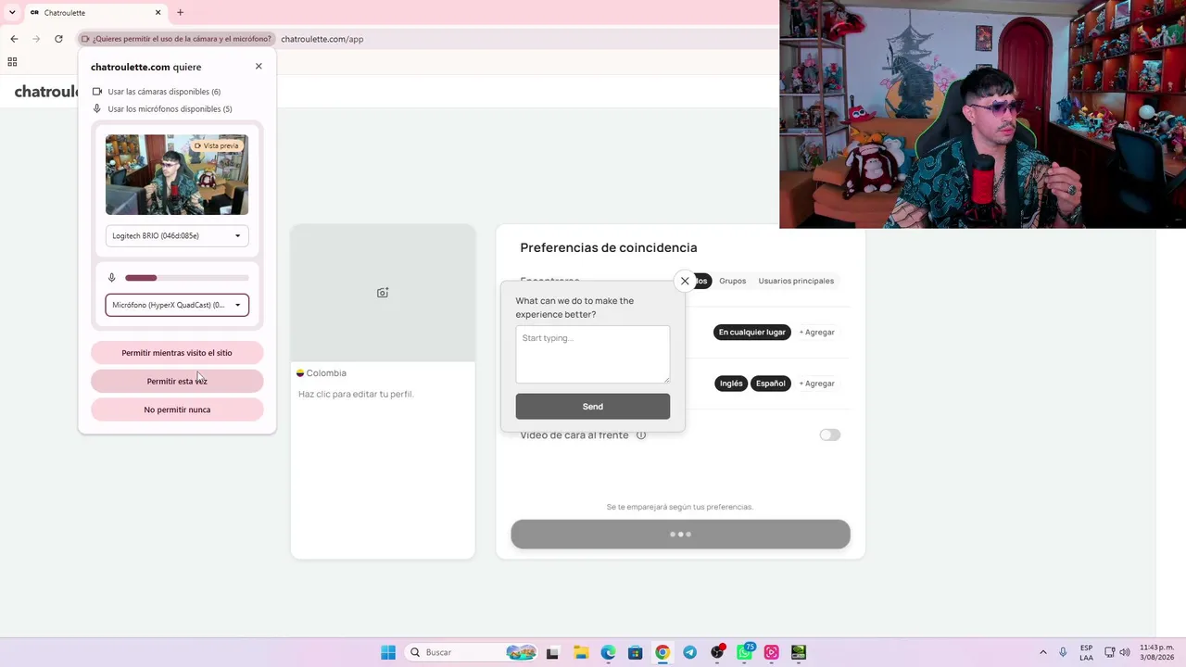Open a new browser tab

180,13
